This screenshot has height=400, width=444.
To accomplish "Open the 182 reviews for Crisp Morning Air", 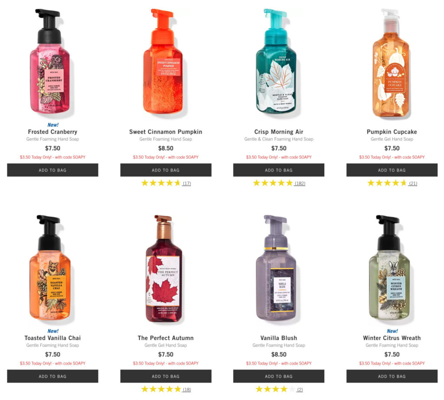I will click(x=300, y=183).
